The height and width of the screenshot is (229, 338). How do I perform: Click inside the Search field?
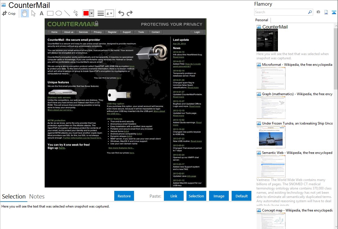(x=281, y=12)
